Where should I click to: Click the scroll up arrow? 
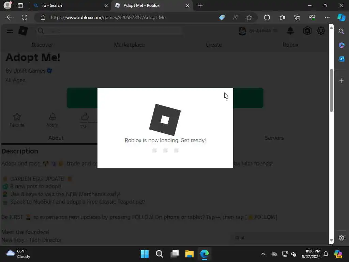331,28
